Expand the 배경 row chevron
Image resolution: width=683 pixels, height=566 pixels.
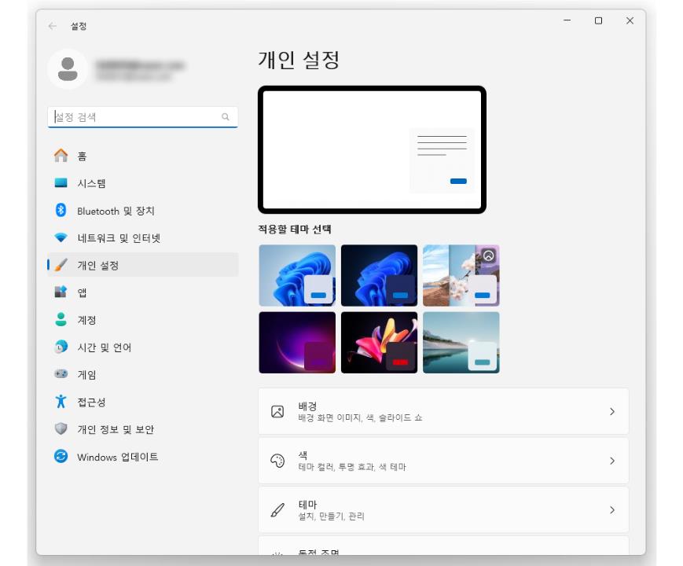pos(612,411)
